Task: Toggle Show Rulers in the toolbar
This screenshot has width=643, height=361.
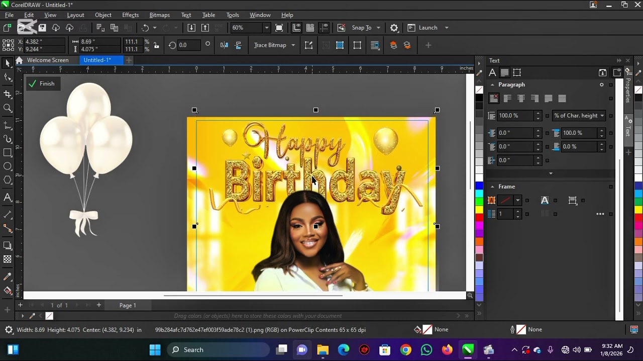Action: 296,28
